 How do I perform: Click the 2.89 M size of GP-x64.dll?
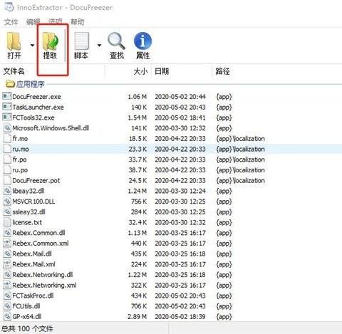(x=137, y=316)
